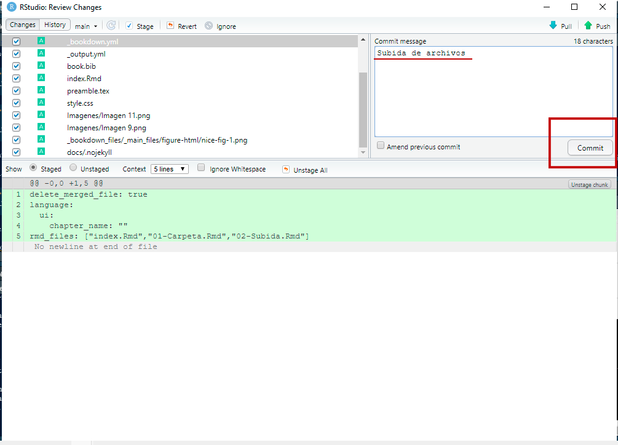Switch to the History tab
Viewport: 618px width, 445px height.
(x=55, y=25)
